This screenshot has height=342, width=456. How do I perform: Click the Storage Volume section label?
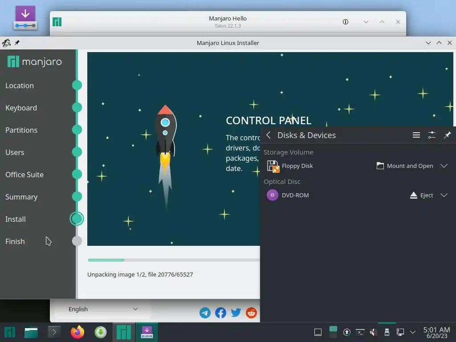pos(288,152)
